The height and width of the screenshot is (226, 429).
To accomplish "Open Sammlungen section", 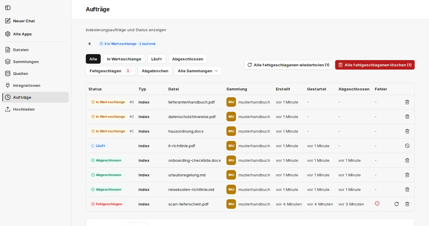I will (x=35, y=62).
